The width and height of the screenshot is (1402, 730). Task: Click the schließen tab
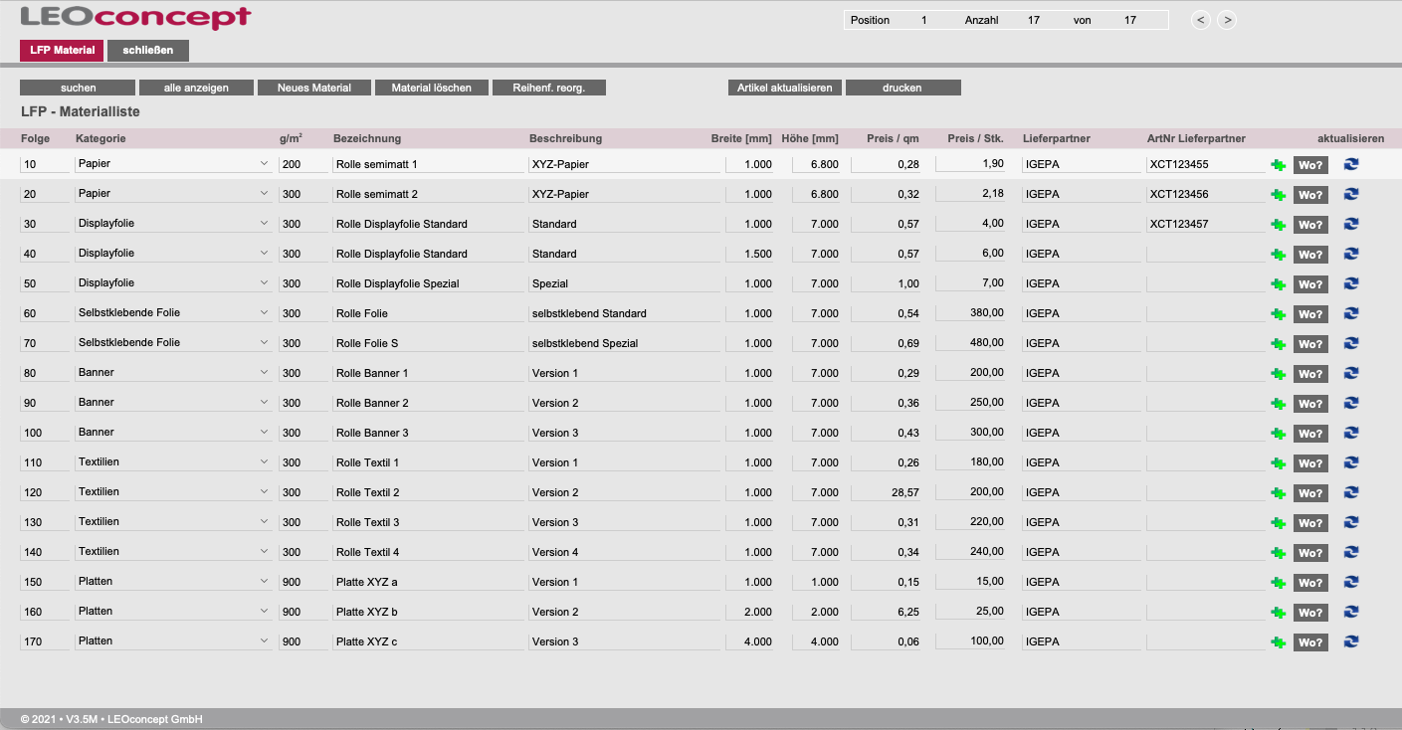pos(148,50)
